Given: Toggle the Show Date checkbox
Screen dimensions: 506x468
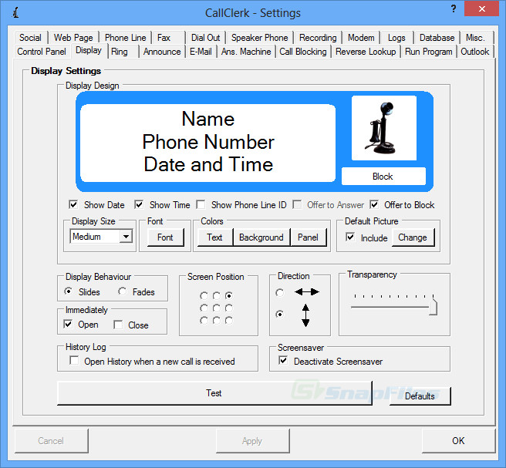Looking at the screenshot, I should [73, 204].
